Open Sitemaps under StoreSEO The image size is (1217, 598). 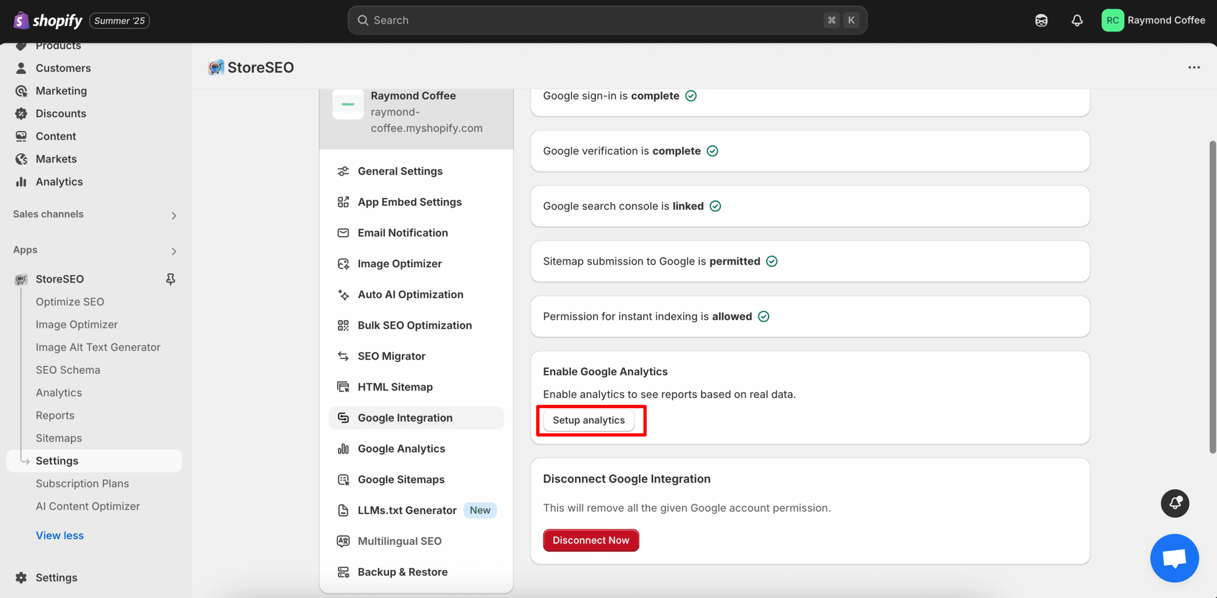click(x=59, y=438)
